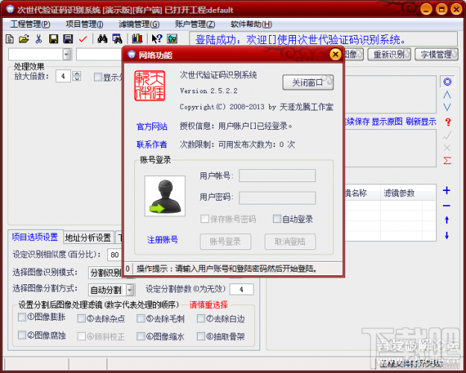Open the 滤镜管理(G) menu
This screenshot has width=466, height=373.
(x=139, y=24)
